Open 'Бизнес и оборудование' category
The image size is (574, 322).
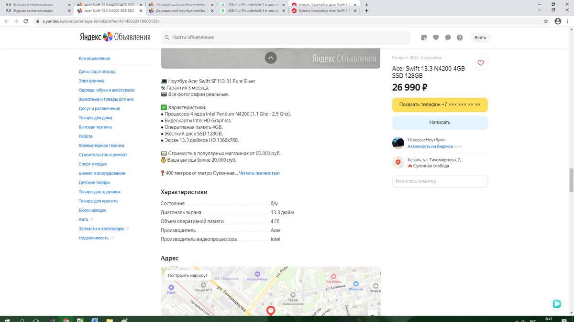point(102,173)
